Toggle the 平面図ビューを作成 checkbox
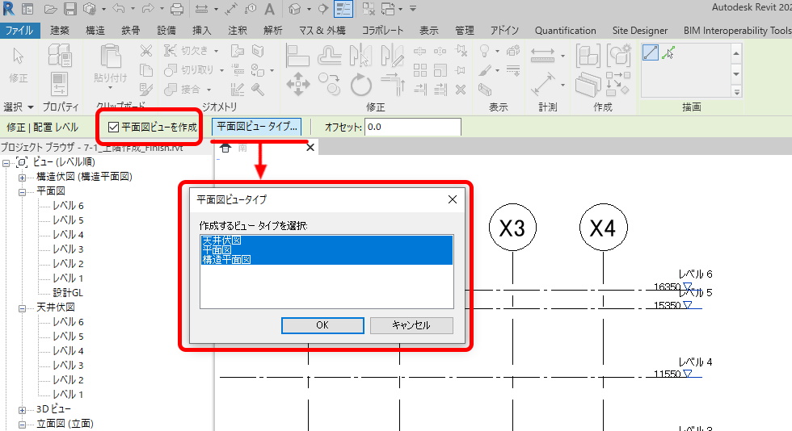 pos(114,128)
